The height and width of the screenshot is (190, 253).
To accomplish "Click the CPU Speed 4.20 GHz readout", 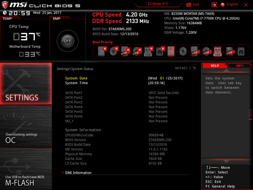I will click(x=120, y=15).
